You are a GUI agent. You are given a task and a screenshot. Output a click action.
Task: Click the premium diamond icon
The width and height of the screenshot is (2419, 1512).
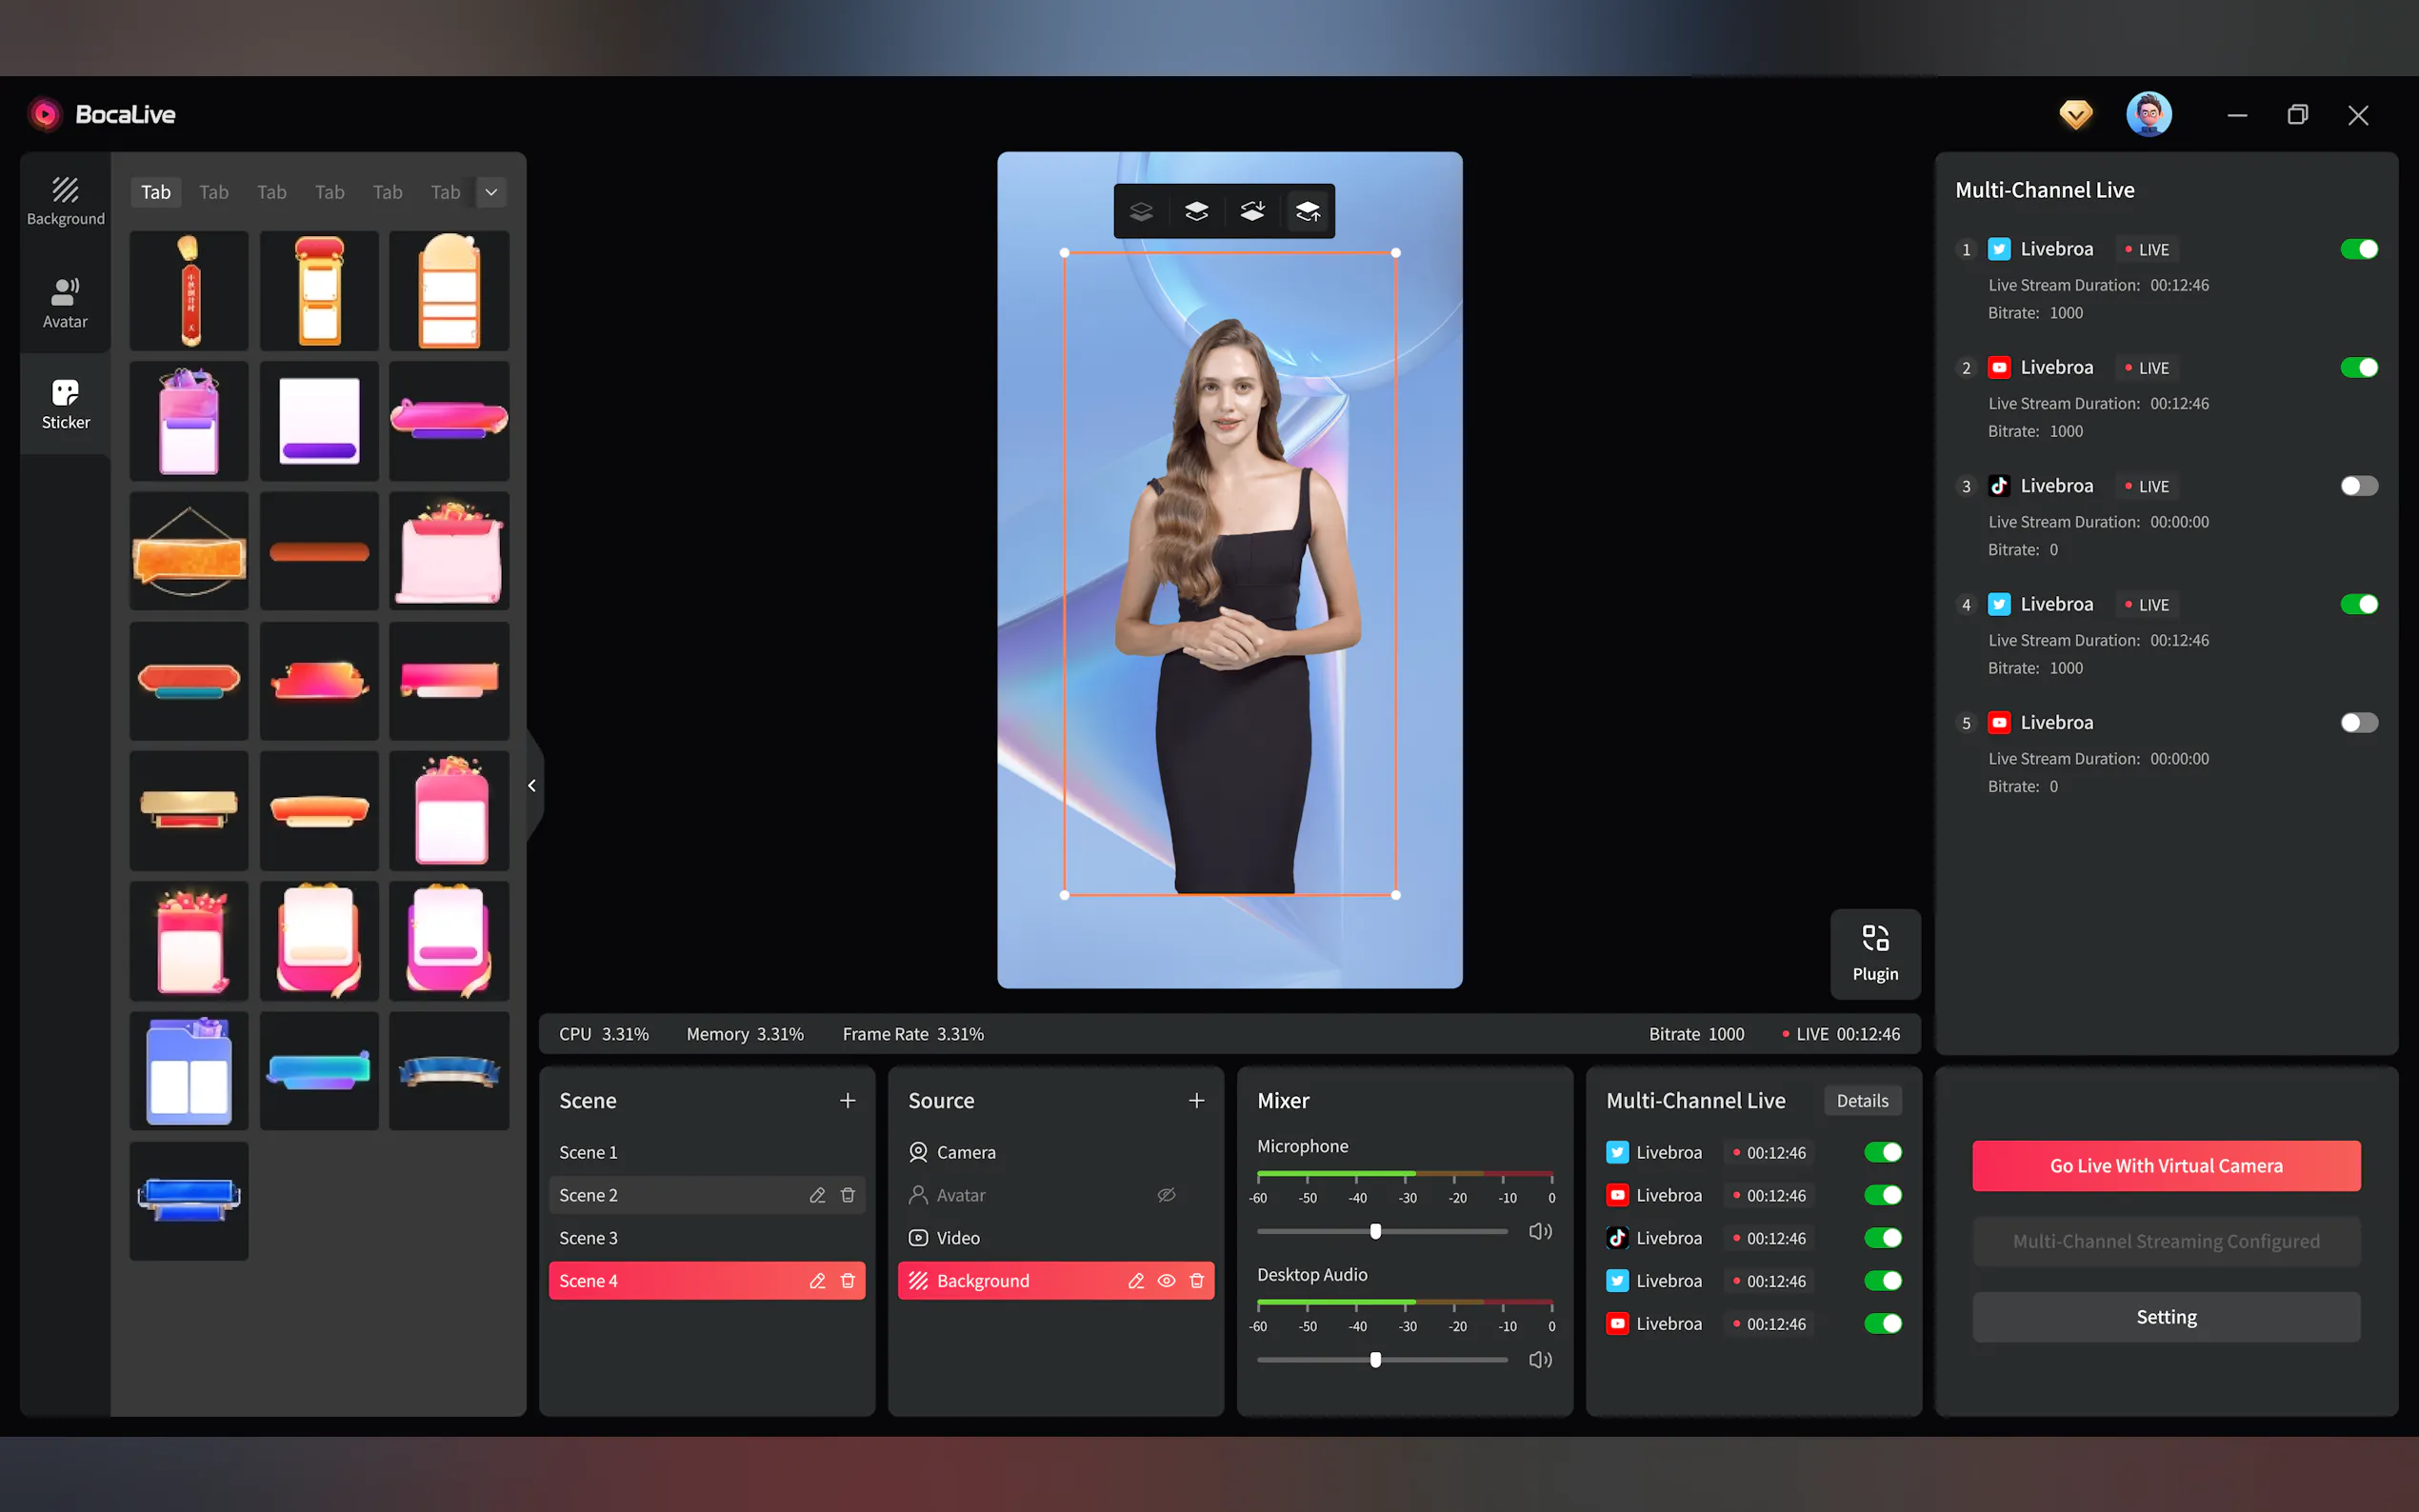pyautogui.click(x=2076, y=114)
